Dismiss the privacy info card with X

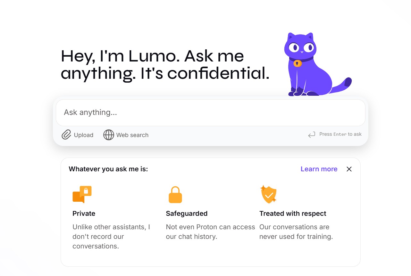[x=349, y=169]
